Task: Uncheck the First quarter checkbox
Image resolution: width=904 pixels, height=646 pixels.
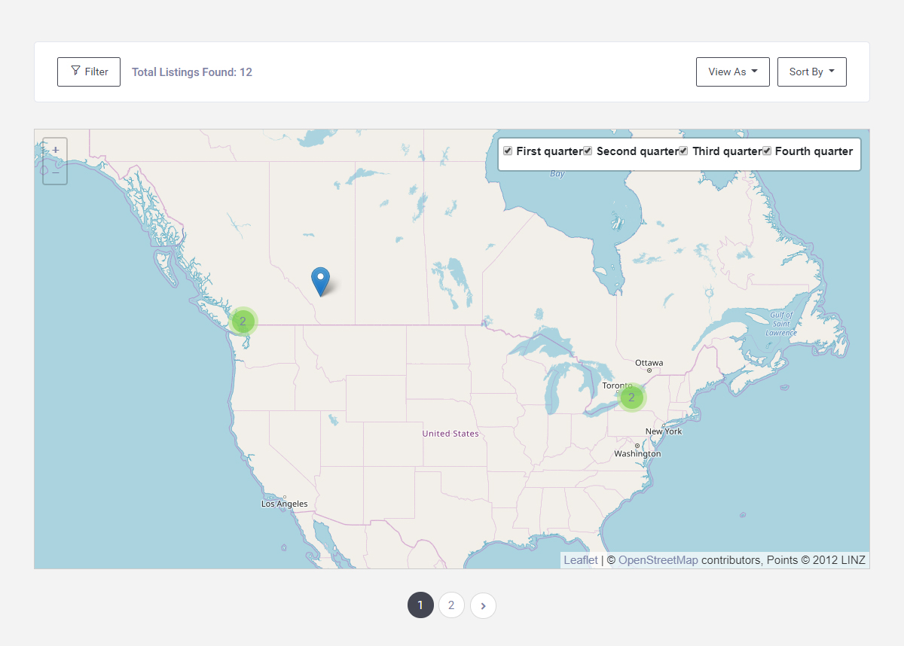Action: tap(508, 151)
